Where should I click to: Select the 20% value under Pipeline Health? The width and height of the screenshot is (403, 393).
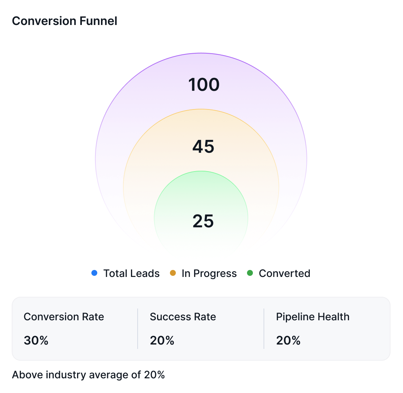288,340
